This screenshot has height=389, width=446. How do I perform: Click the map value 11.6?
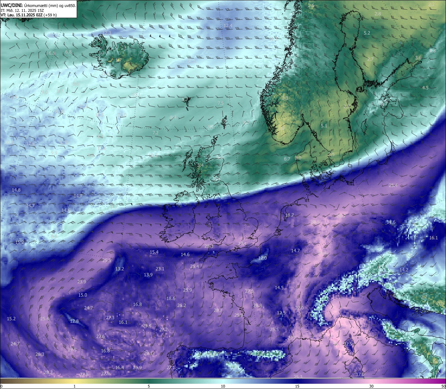pyautogui.click(x=391, y=222)
